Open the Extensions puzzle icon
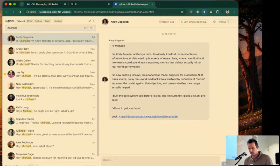280x166 pixels. 218,12
